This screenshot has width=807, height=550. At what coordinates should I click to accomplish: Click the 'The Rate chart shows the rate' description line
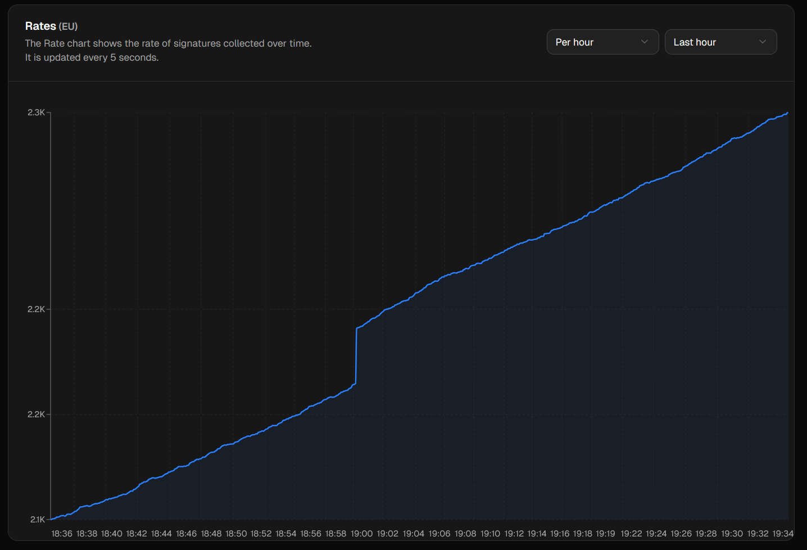(x=168, y=43)
